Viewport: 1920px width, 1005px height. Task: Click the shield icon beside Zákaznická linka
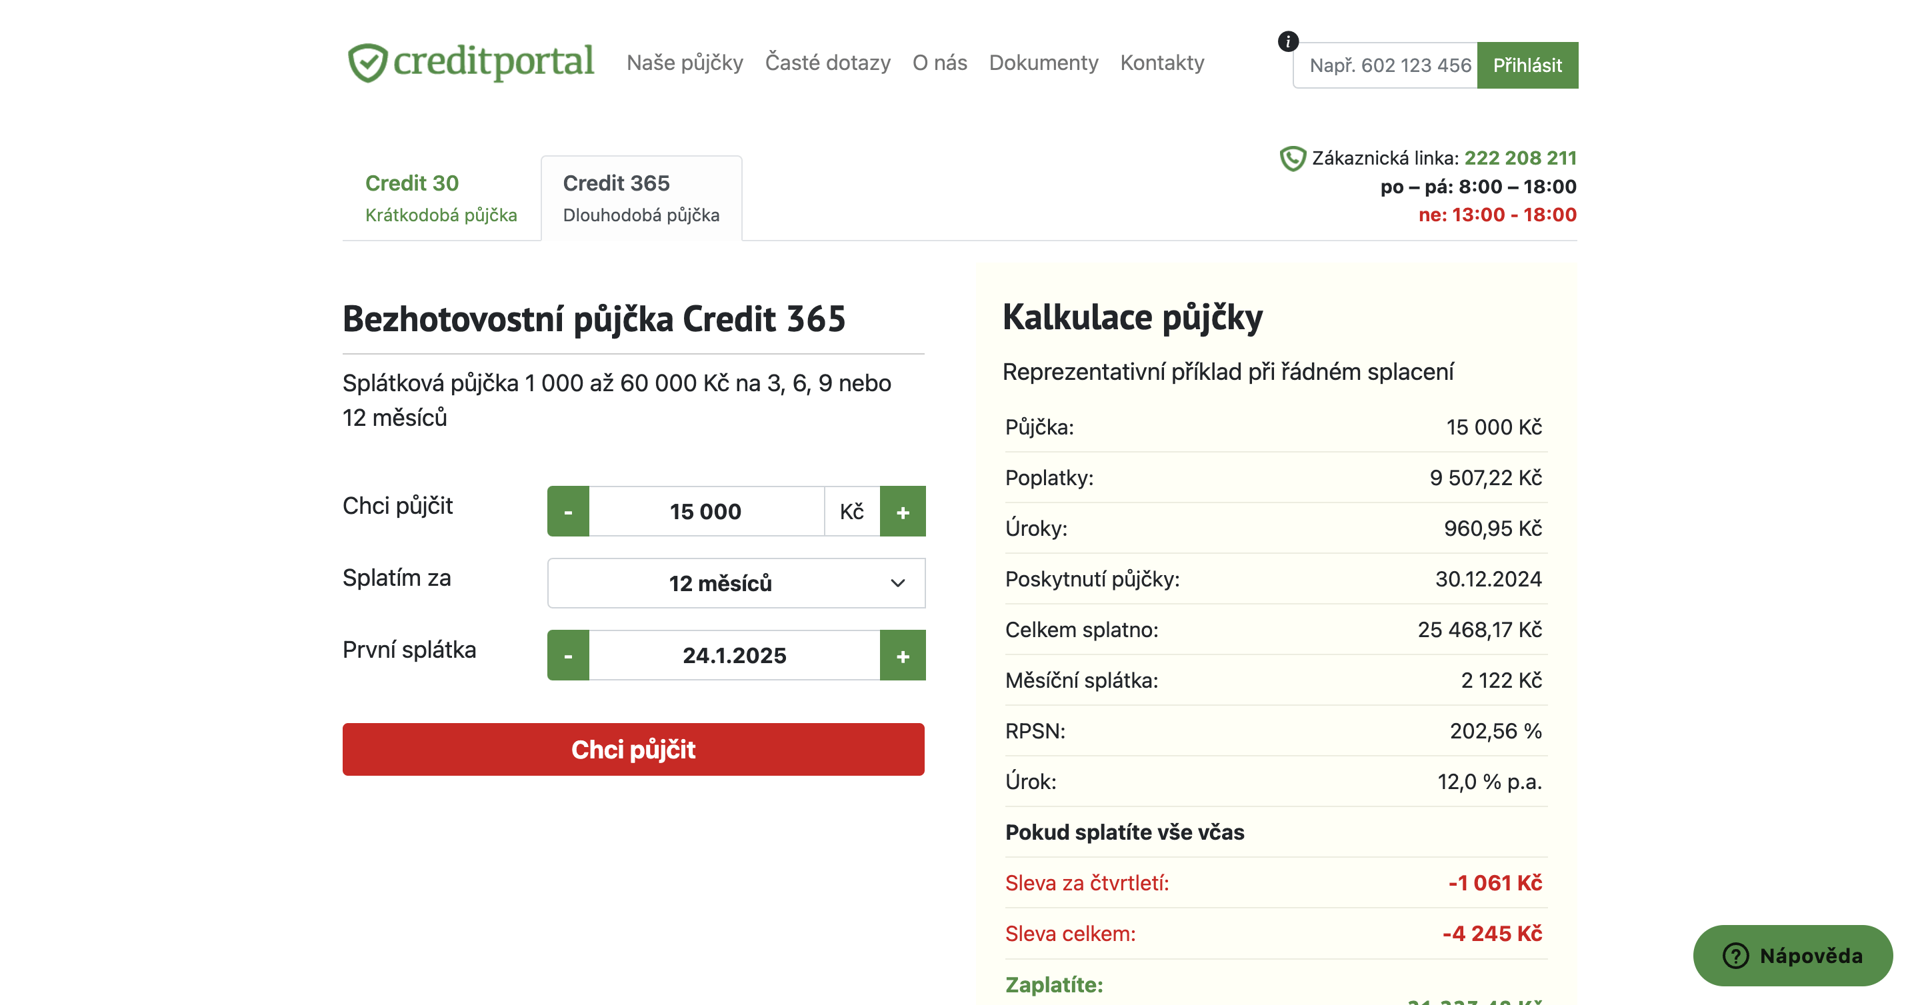(x=1293, y=158)
